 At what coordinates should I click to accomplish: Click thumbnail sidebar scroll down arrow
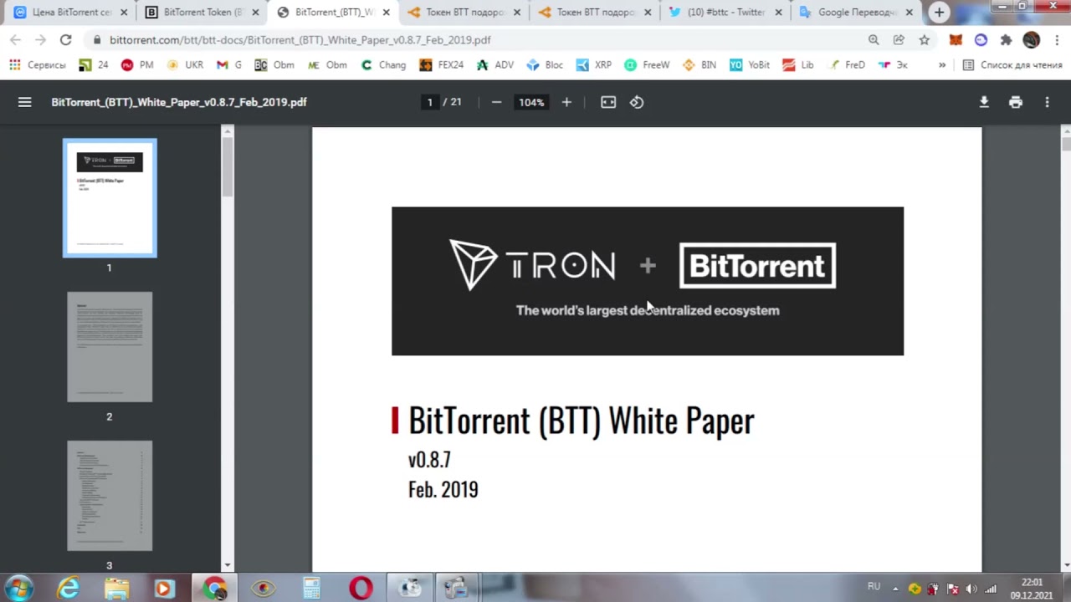pos(228,565)
